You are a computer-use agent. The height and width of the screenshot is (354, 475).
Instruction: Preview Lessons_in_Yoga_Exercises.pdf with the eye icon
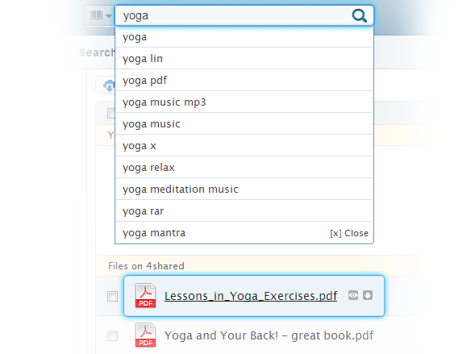(353, 295)
